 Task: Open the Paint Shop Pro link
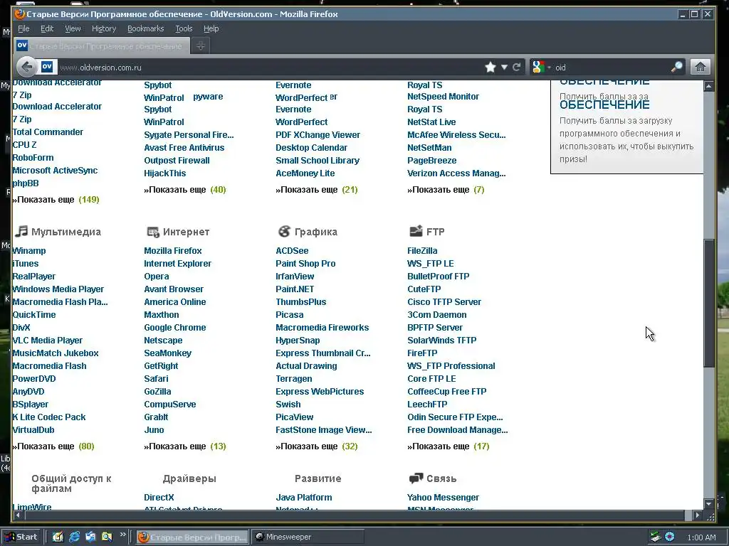(x=305, y=263)
